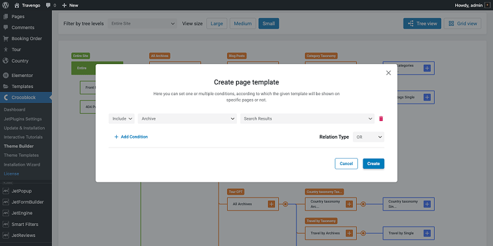Screen dimensions: 493x246
Task: Open Country menu item
Action: tap(20, 61)
